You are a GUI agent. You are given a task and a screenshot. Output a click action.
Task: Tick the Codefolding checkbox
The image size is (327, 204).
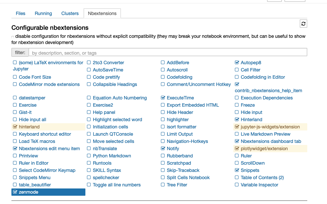[163, 77]
